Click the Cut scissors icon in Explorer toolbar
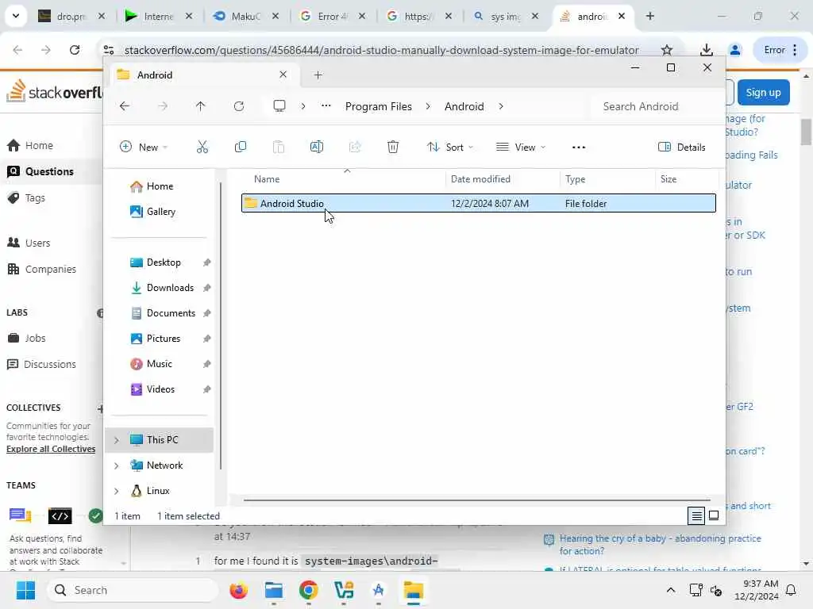The width and height of the screenshot is (813, 609). [202, 147]
